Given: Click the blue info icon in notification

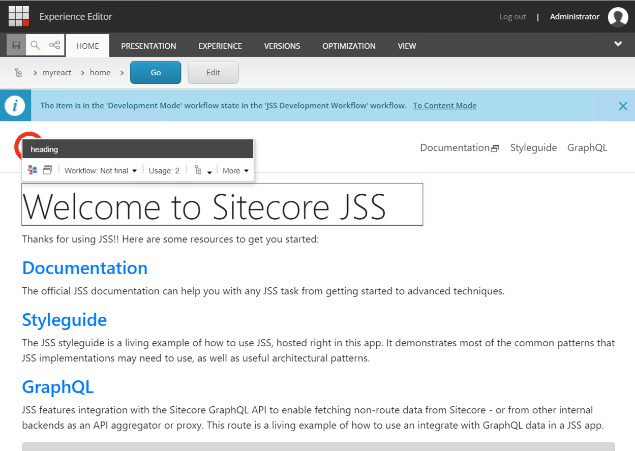Looking at the screenshot, I should pos(15,106).
